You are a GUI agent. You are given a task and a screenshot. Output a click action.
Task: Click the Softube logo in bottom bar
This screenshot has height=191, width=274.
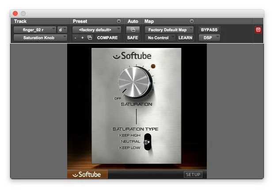[88, 174]
